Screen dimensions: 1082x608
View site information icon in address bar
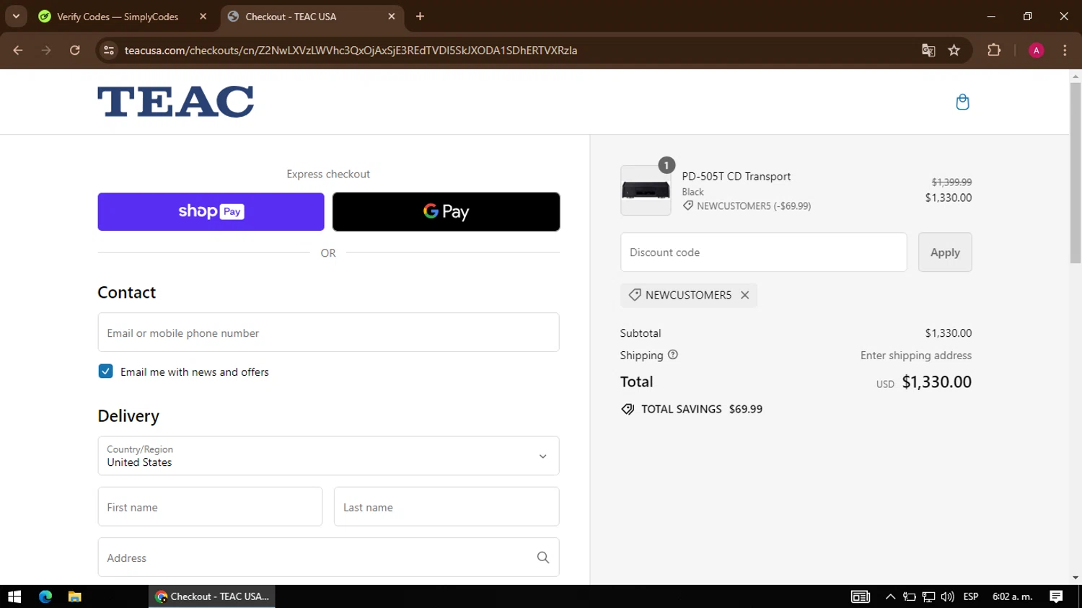pos(109,50)
